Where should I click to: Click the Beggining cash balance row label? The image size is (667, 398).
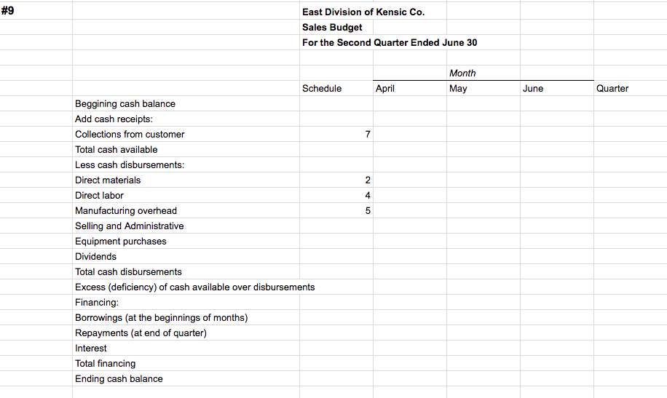point(125,104)
